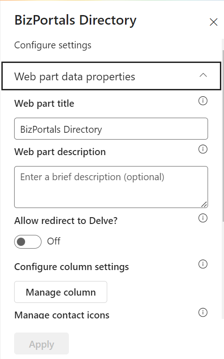Open info icon for Web part title
The image size is (224, 359).
tap(203, 101)
